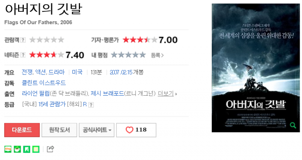Open help icon next to 네티즌
Viewport: 302px width, 160px height.
coord(23,55)
